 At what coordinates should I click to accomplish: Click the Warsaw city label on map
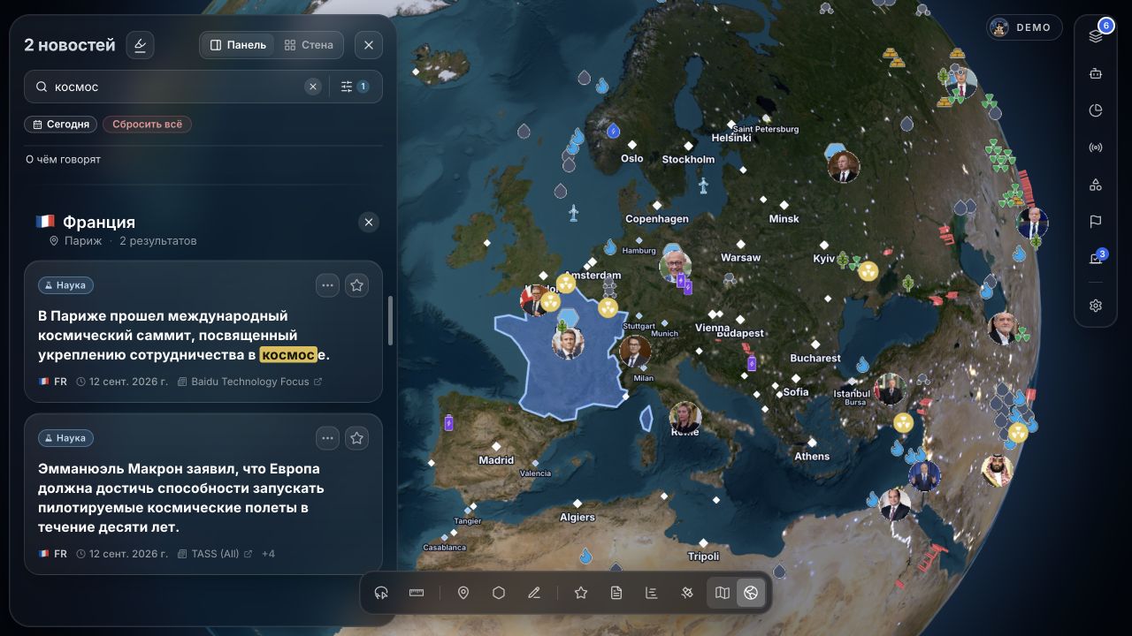click(740, 258)
